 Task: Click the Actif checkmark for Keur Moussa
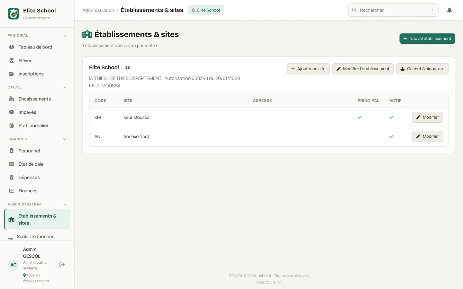coord(391,117)
